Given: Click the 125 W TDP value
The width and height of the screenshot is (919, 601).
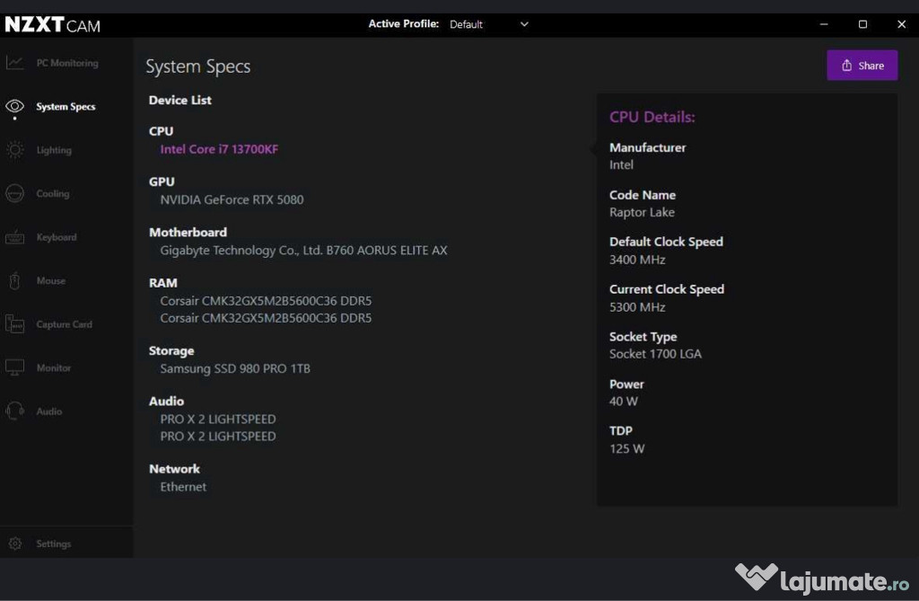Looking at the screenshot, I should click(x=626, y=449).
